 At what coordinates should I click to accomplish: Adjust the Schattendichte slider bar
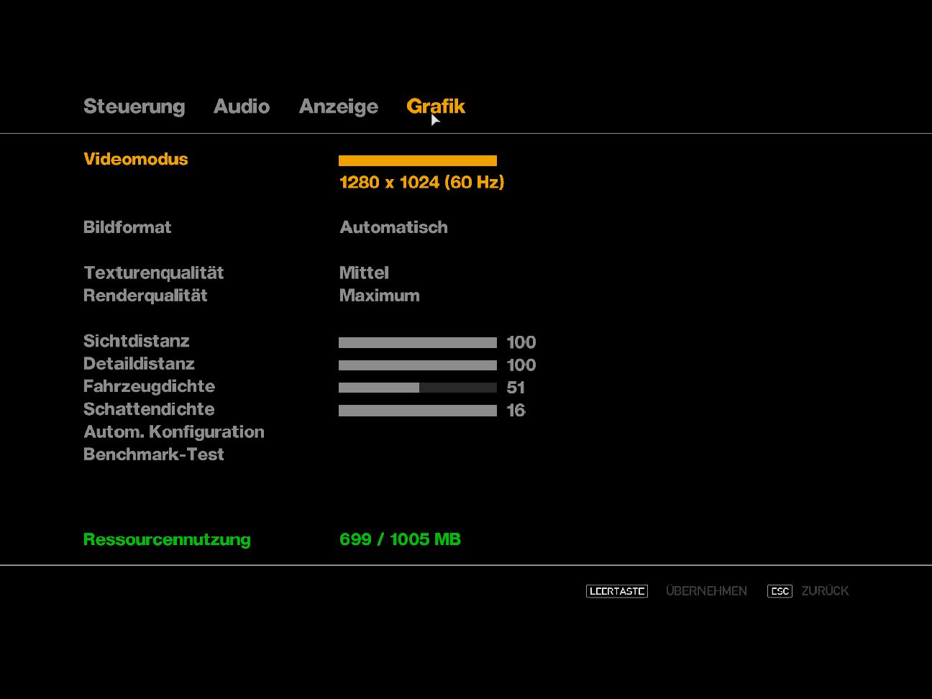(x=418, y=411)
